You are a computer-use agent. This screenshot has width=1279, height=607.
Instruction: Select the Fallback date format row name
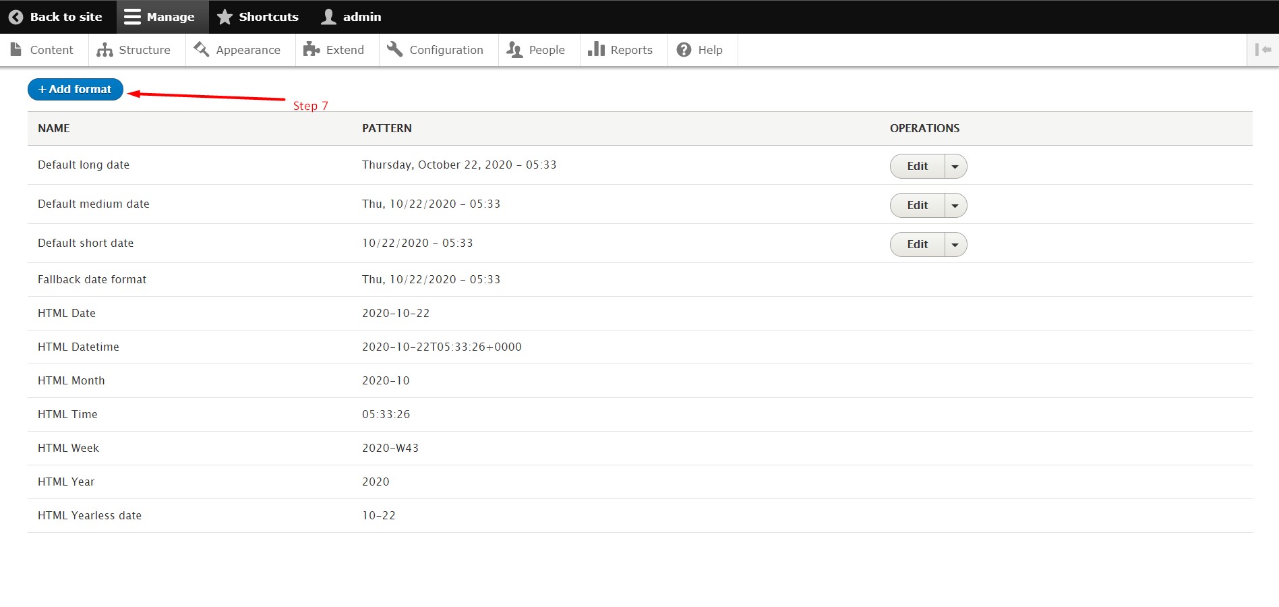click(x=92, y=279)
